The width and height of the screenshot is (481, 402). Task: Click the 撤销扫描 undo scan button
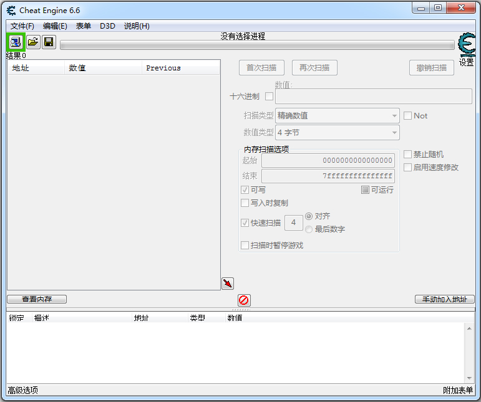(x=431, y=68)
